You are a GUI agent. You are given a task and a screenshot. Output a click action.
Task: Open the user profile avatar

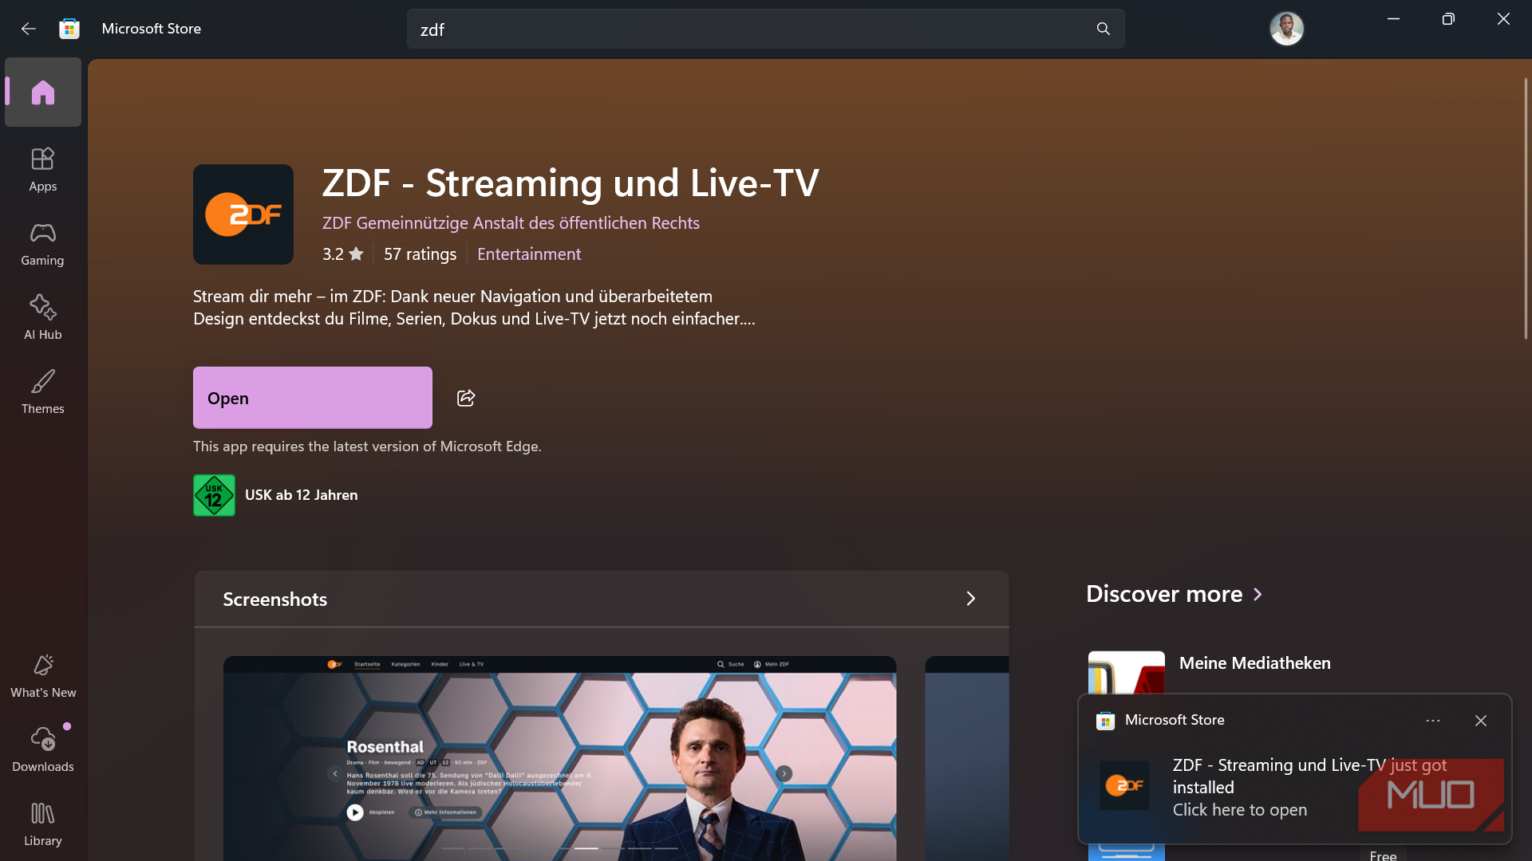[1286, 29]
